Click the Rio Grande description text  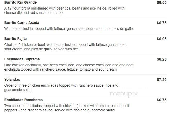64,11
